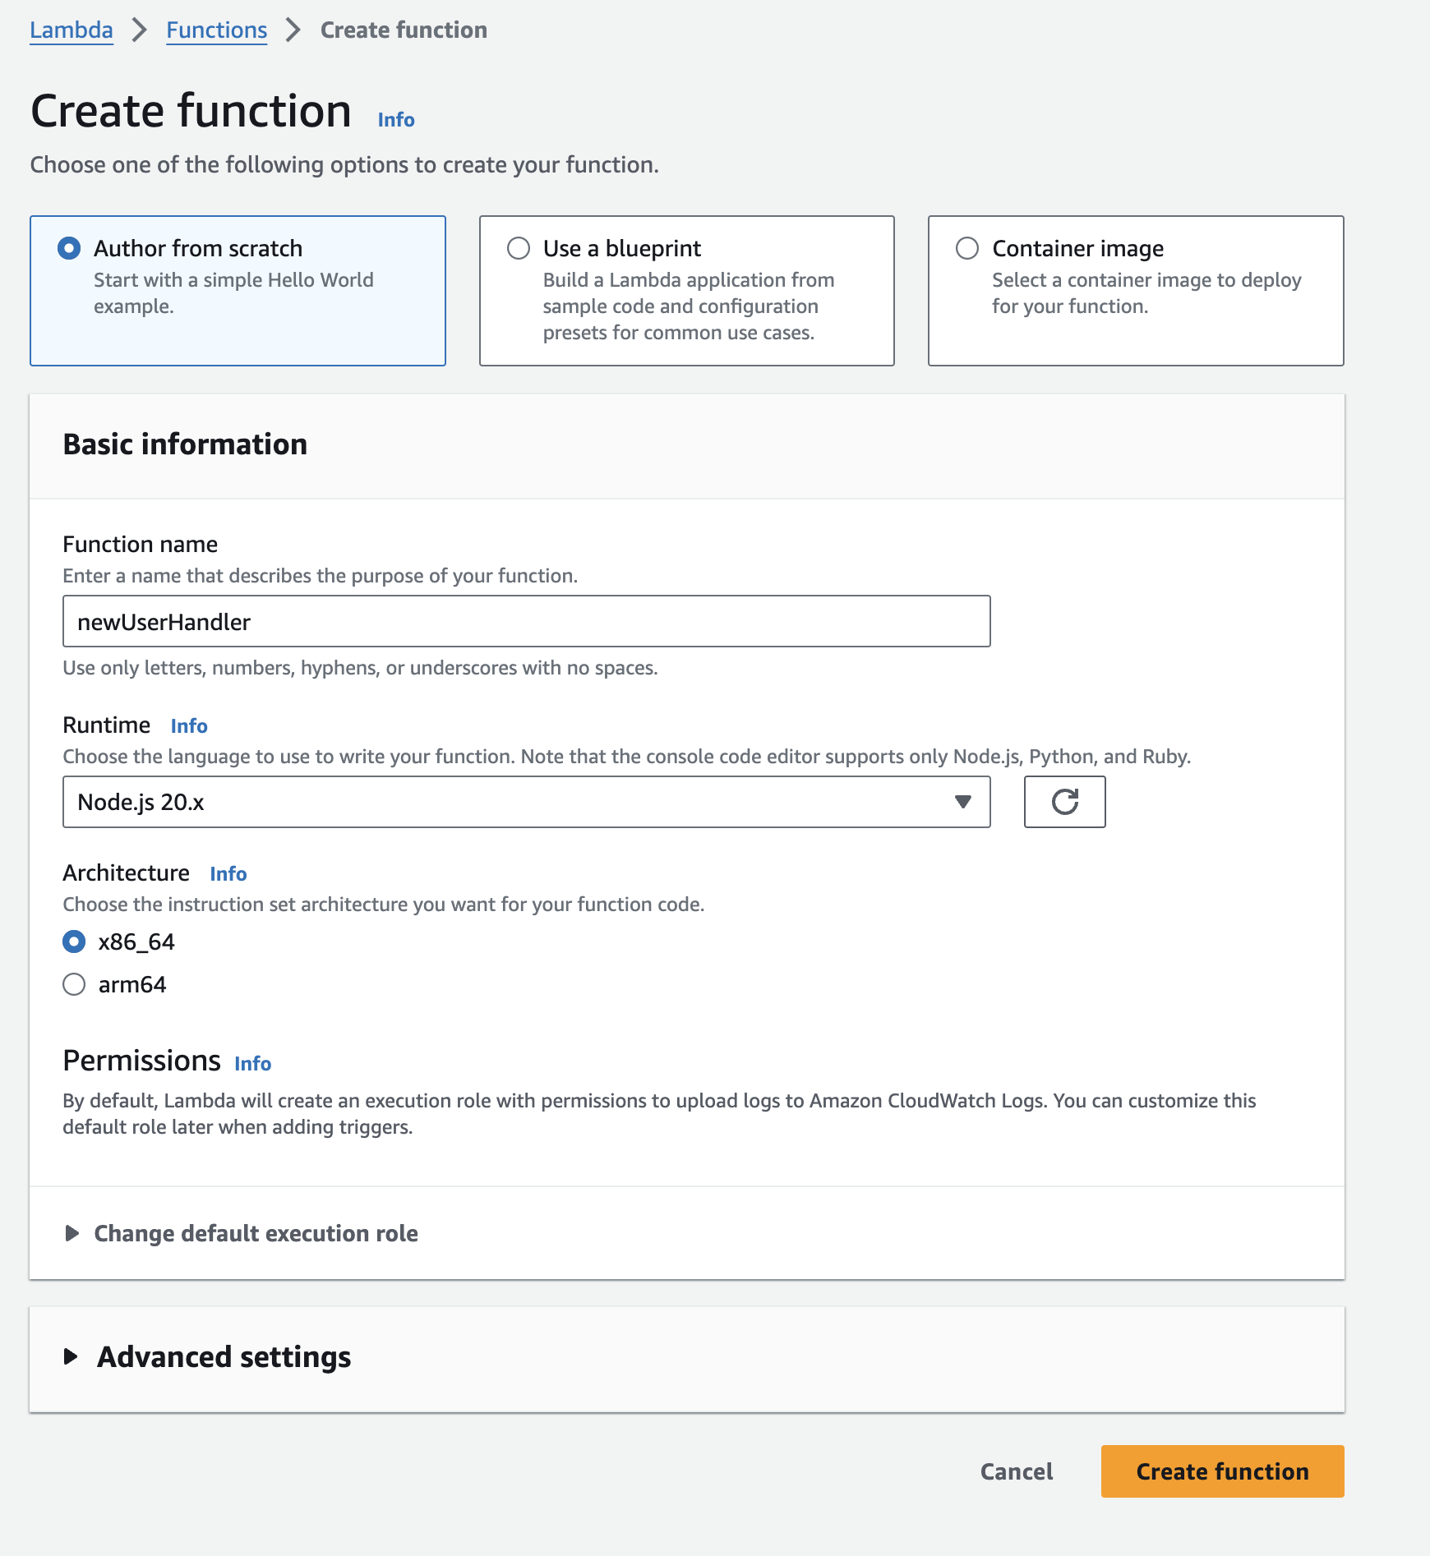Viewport: 1430px width, 1556px height.
Task: Select the Use a blueprint option
Action: click(x=519, y=247)
